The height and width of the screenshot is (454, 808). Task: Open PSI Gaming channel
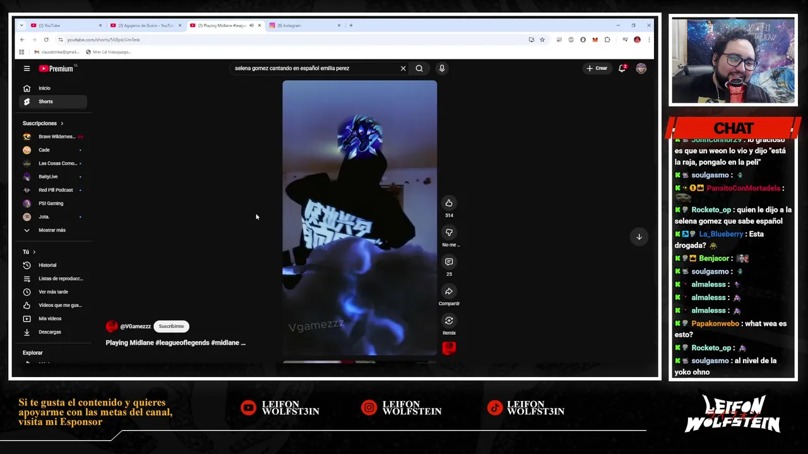[x=53, y=204]
